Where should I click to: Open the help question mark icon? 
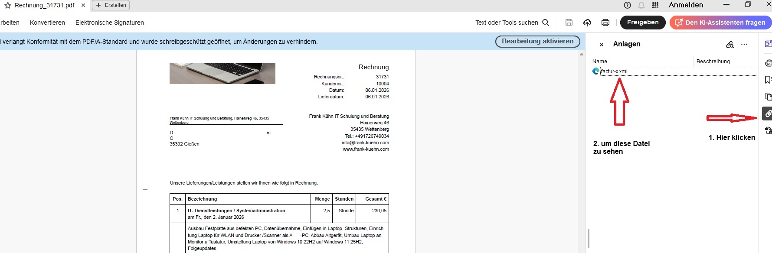[x=627, y=5]
